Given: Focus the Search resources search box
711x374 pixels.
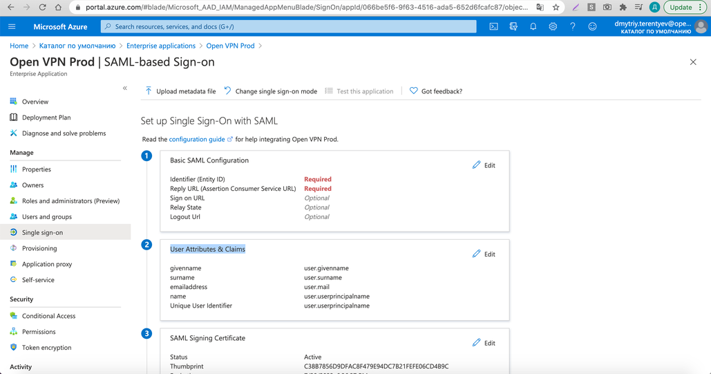Looking at the screenshot, I should (x=288, y=27).
